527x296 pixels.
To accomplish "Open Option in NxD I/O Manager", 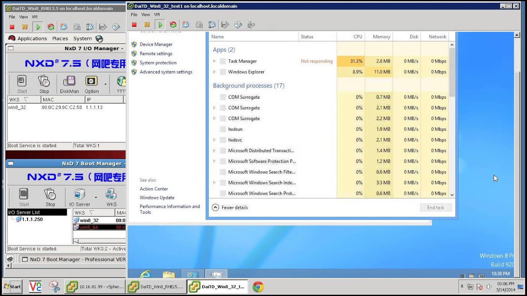I will click(x=91, y=84).
